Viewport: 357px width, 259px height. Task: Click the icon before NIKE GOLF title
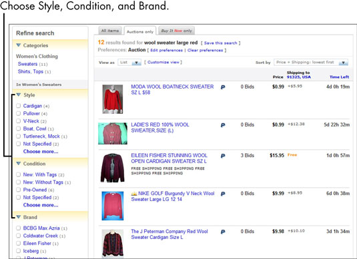pos(134,194)
